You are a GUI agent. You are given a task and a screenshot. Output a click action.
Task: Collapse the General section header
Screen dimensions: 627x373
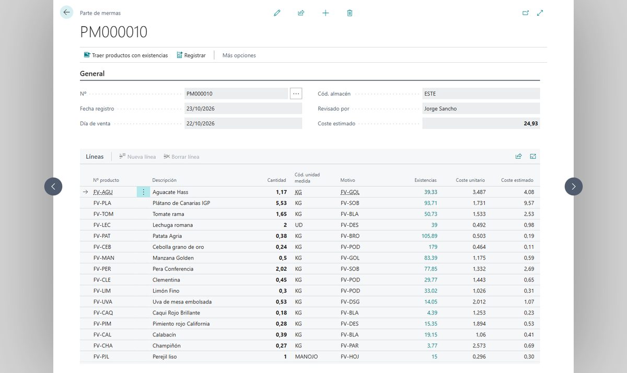tap(92, 74)
